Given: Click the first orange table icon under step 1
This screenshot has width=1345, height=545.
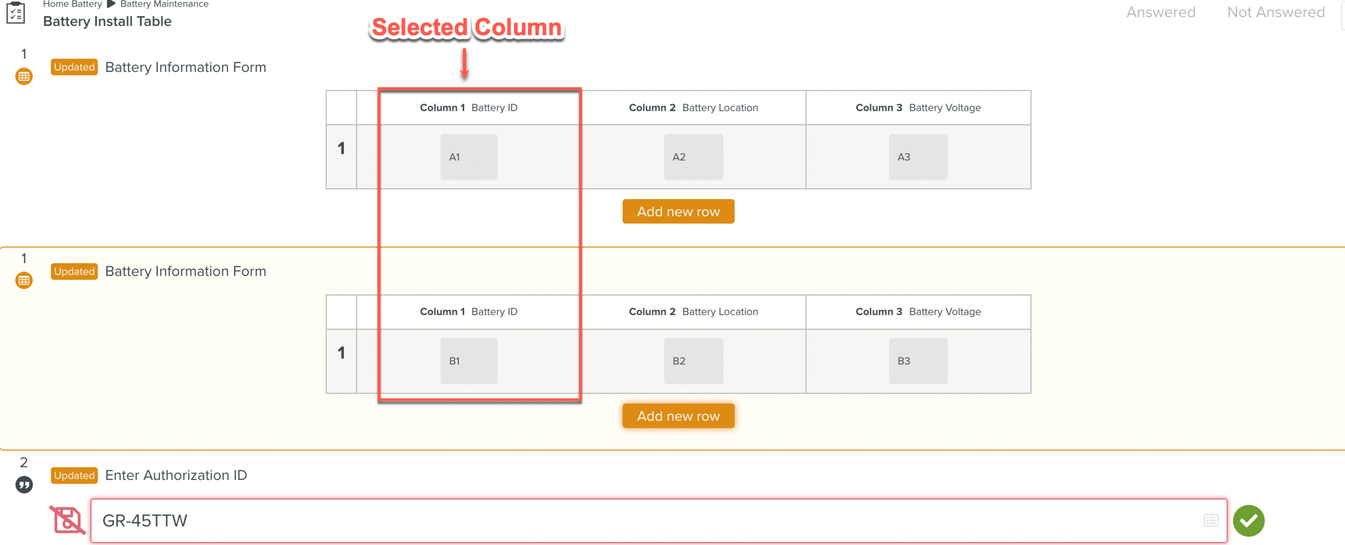Looking at the screenshot, I should click(x=24, y=76).
